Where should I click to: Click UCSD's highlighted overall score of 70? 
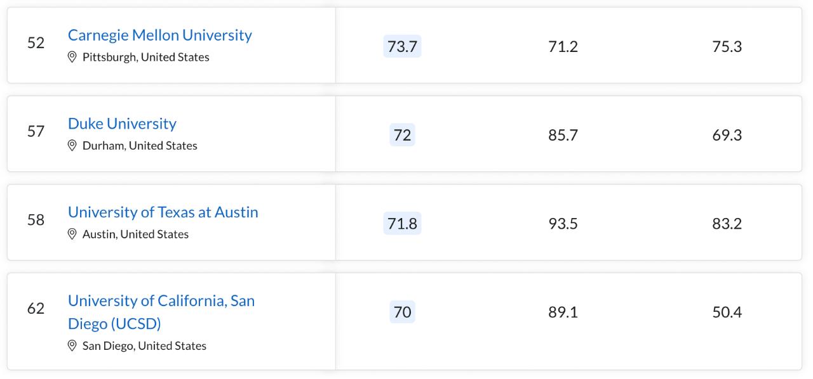402,312
